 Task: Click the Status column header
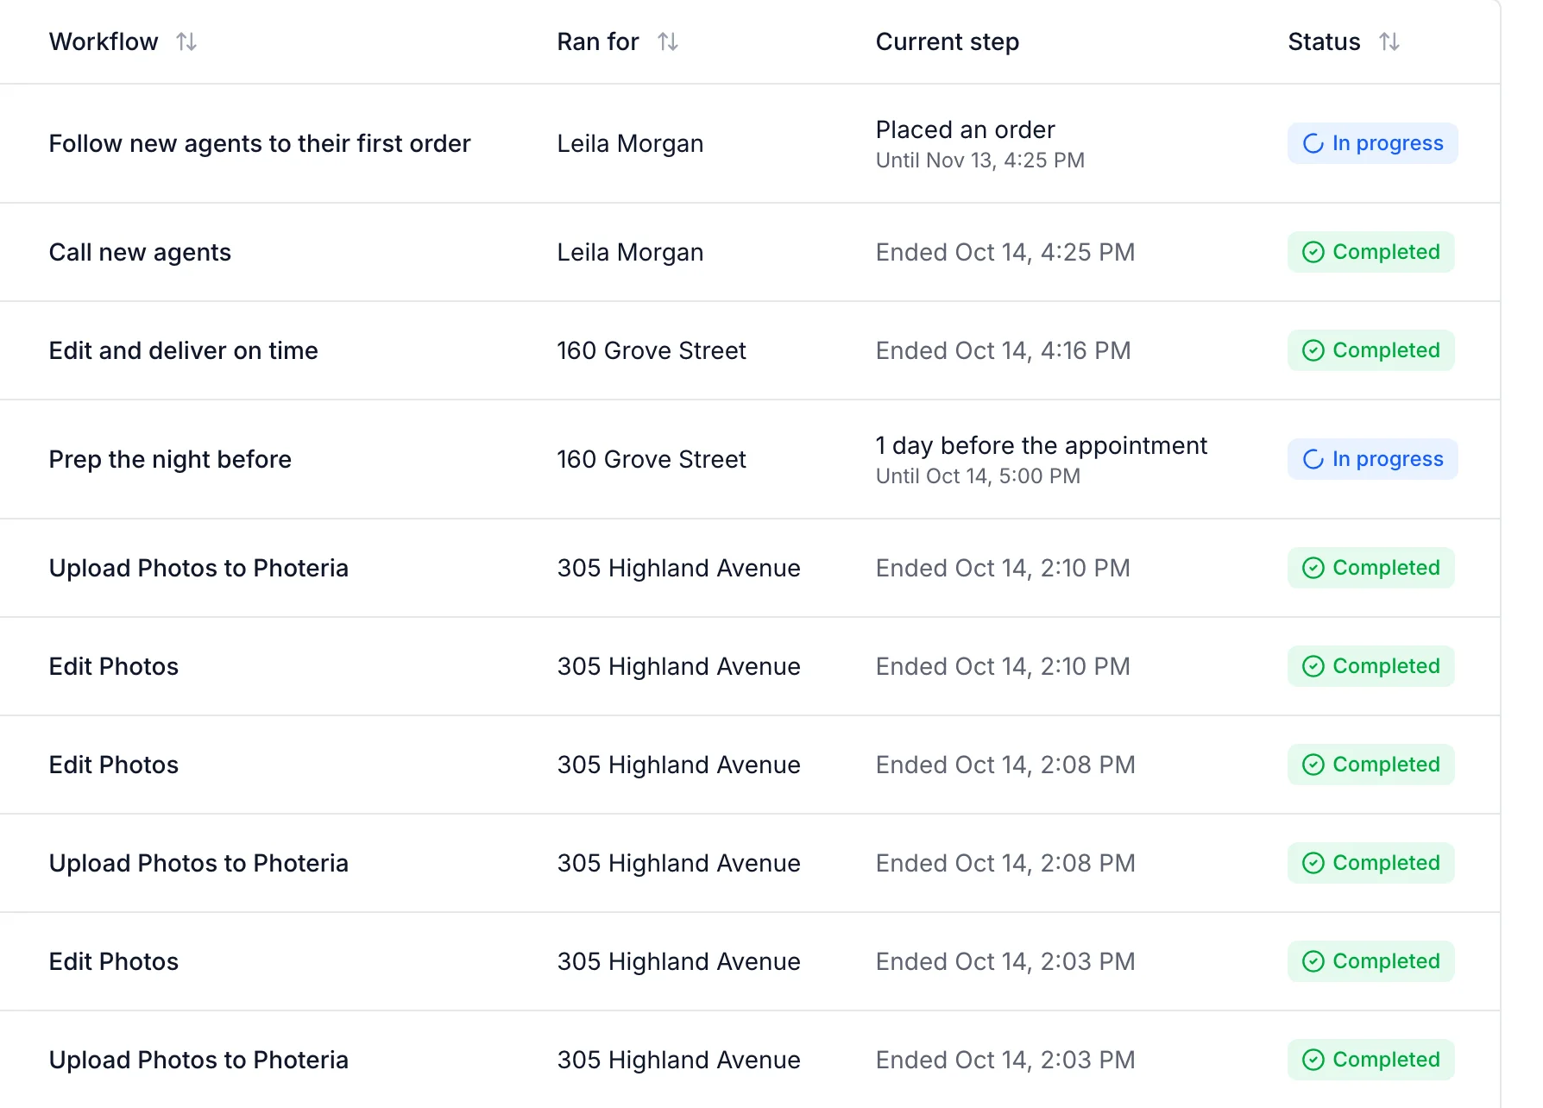1324,41
